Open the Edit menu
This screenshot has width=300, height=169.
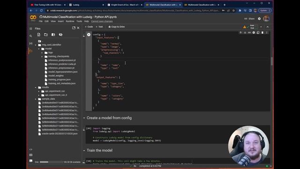click(46, 21)
